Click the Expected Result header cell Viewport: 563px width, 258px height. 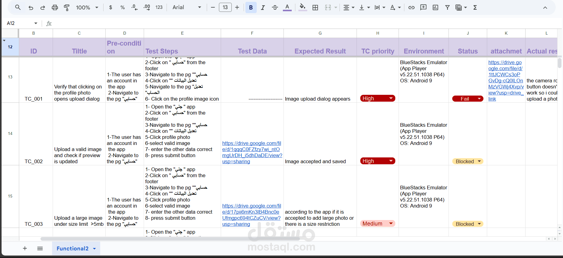click(320, 47)
